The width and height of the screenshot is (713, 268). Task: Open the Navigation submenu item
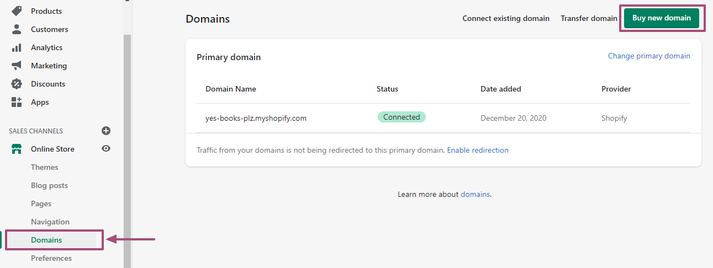tap(50, 222)
